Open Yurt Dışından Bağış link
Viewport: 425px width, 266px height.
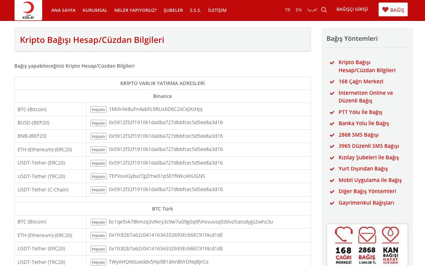point(363,168)
